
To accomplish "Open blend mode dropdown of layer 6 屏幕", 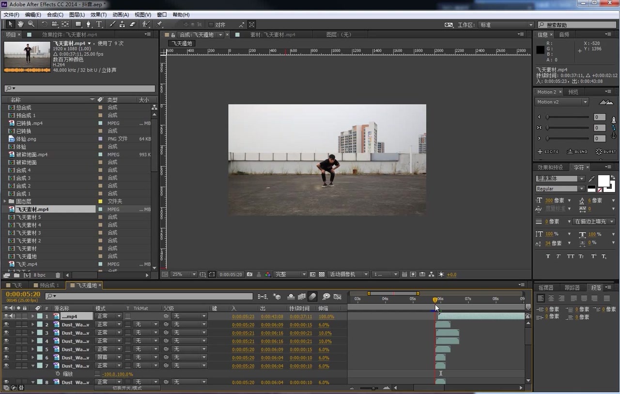I will [x=108, y=358].
